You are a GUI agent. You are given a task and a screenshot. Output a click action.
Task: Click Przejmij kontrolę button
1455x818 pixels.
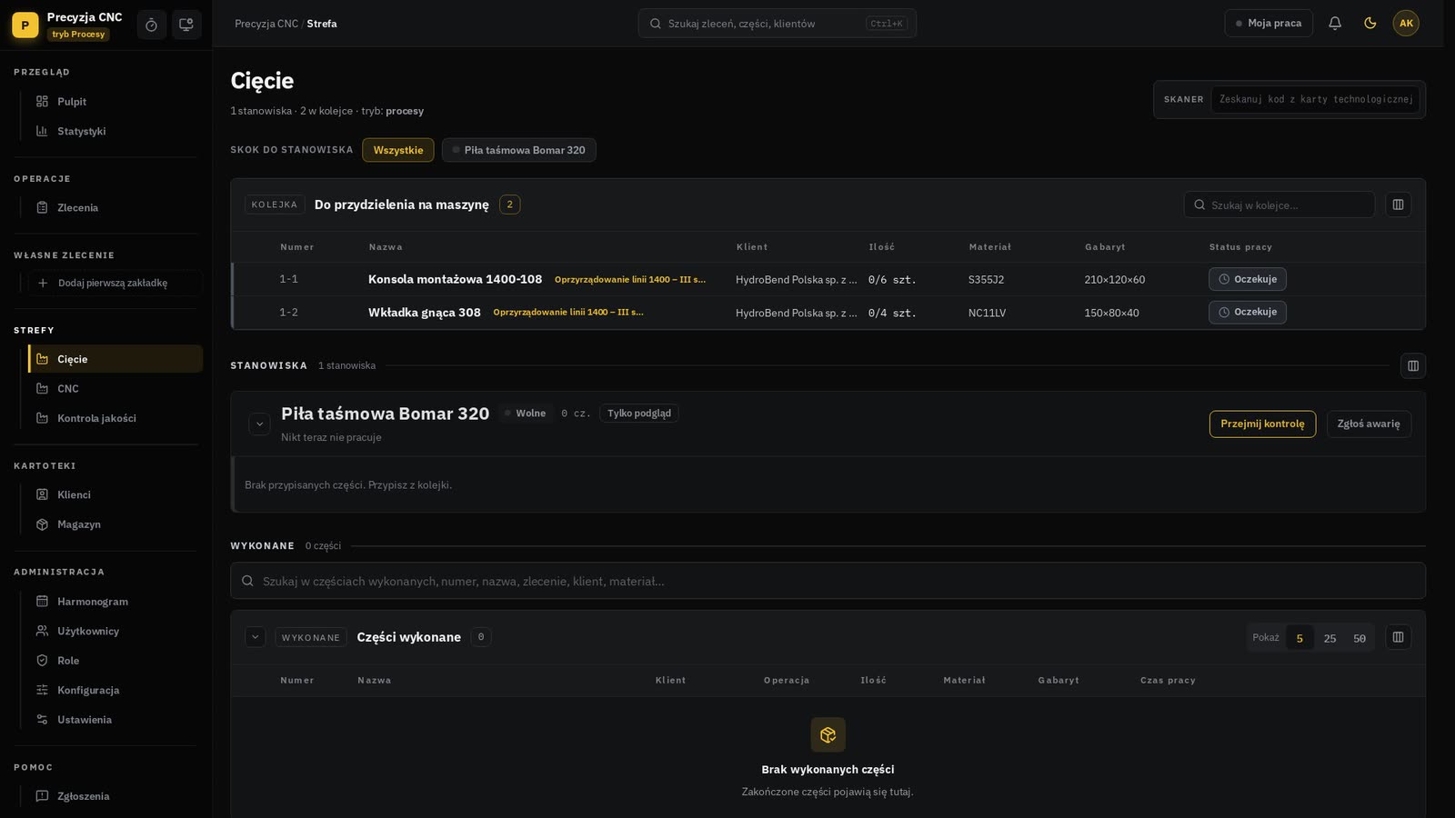point(1262,424)
